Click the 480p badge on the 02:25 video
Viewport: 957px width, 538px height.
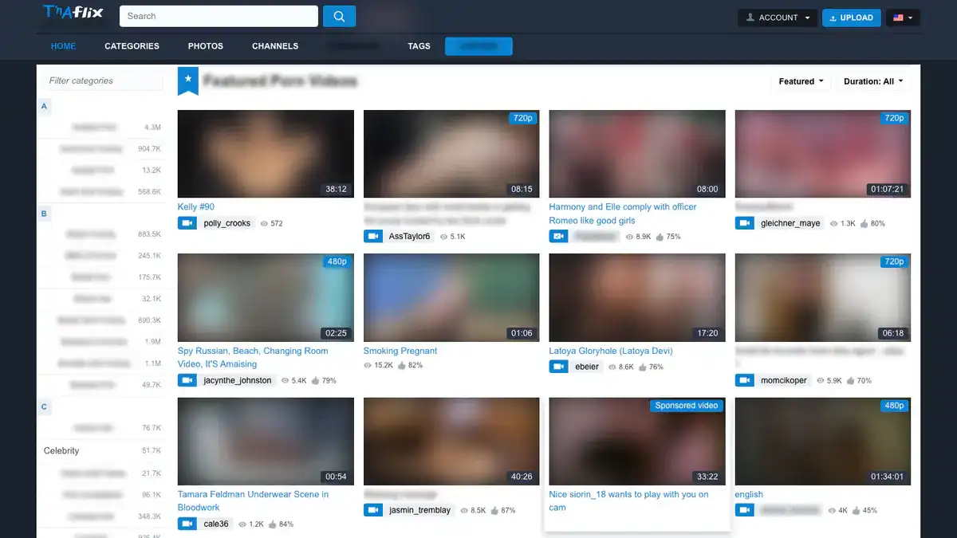pyautogui.click(x=337, y=261)
